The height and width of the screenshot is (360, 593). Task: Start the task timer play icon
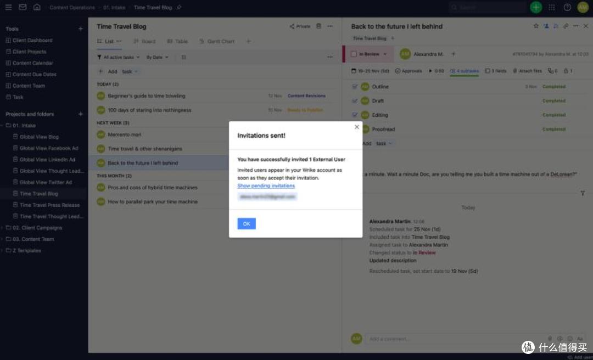point(429,71)
